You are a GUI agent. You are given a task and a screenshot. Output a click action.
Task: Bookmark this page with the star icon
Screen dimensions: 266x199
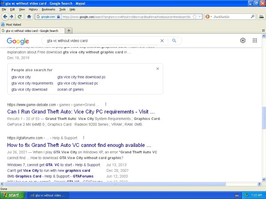(195, 17)
